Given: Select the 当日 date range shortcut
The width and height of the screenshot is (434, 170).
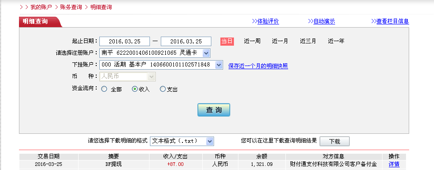Looking at the screenshot, I should point(227,41).
